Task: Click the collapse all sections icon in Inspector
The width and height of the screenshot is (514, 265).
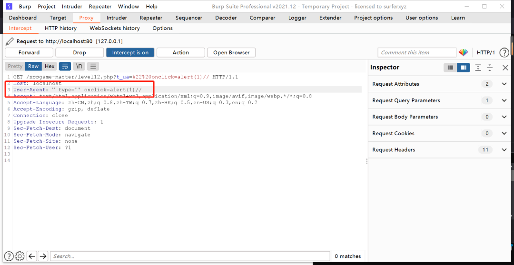Action: coord(490,68)
